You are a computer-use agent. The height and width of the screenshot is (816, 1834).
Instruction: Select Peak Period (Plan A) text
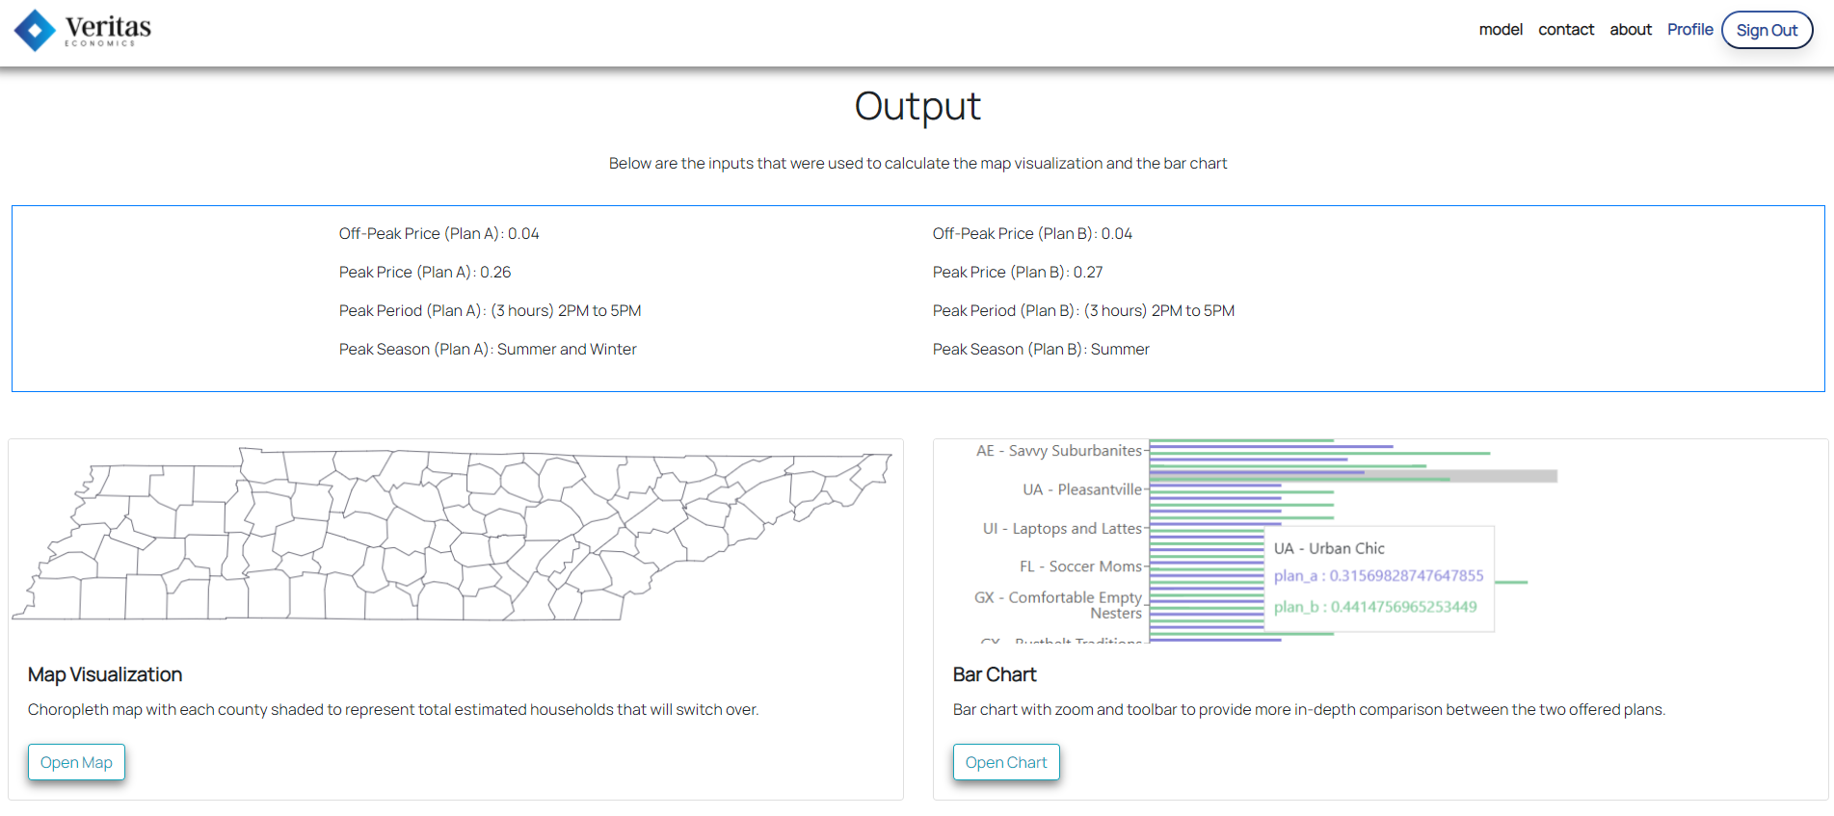[491, 310]
